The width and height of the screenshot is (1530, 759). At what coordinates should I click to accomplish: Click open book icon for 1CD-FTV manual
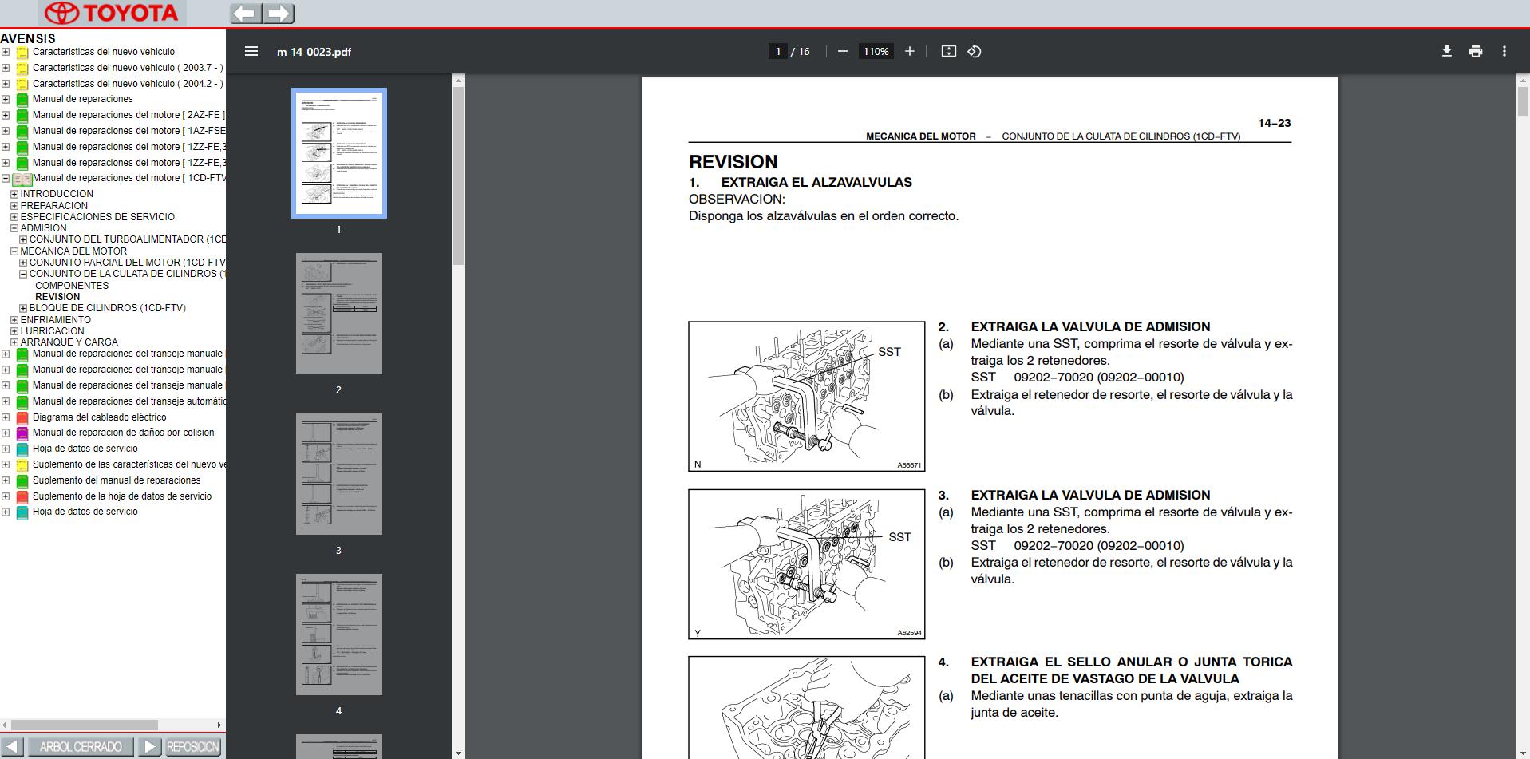[x=22, y=180]
